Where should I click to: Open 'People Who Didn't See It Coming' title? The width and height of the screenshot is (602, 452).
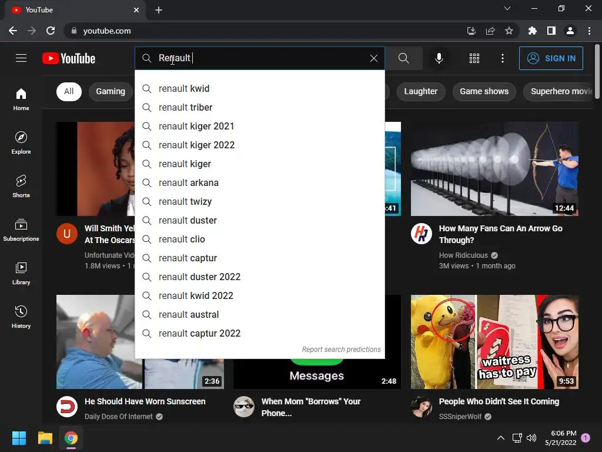(499, 401)
